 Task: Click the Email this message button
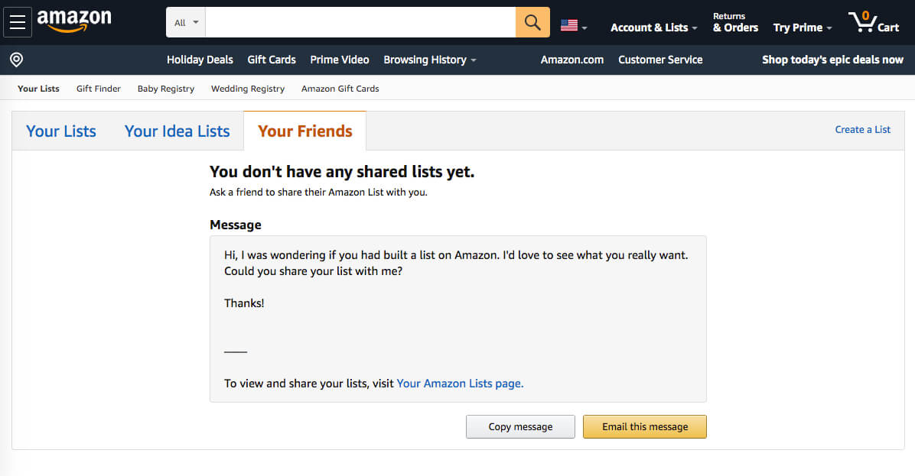[x=644, y=426]
